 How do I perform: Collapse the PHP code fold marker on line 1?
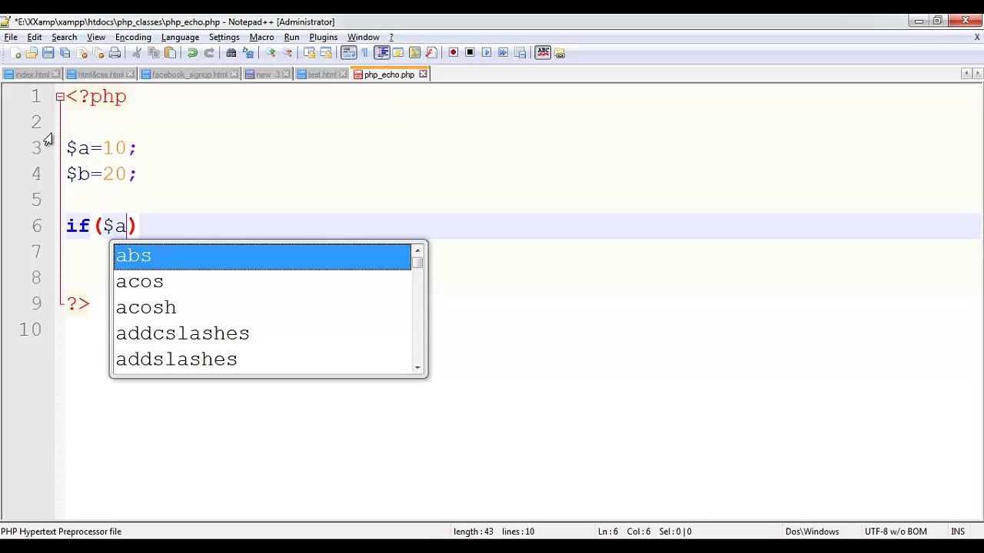[x=60, y=97]
